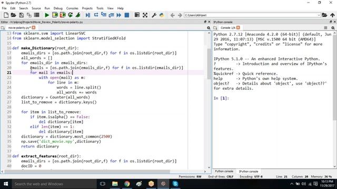Create a new file from the toolbar
This screenshot has width=337, height=189.
coord(6,15)
